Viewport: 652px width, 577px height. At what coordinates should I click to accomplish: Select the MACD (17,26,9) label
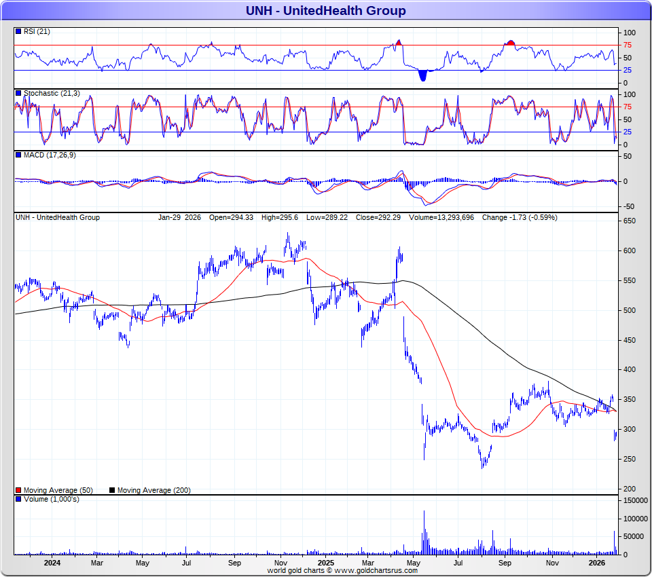[50, 155]
